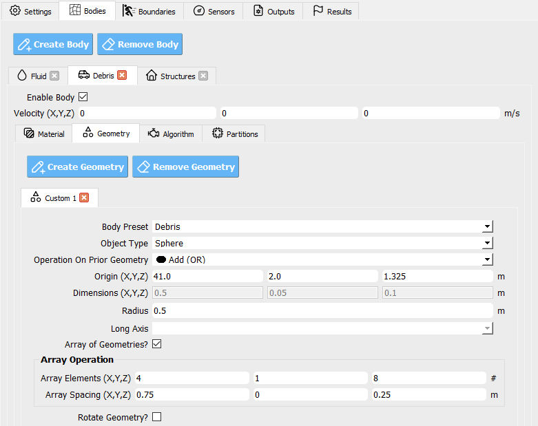
Task: Click the Structures house icon
Action: [152, 75]
